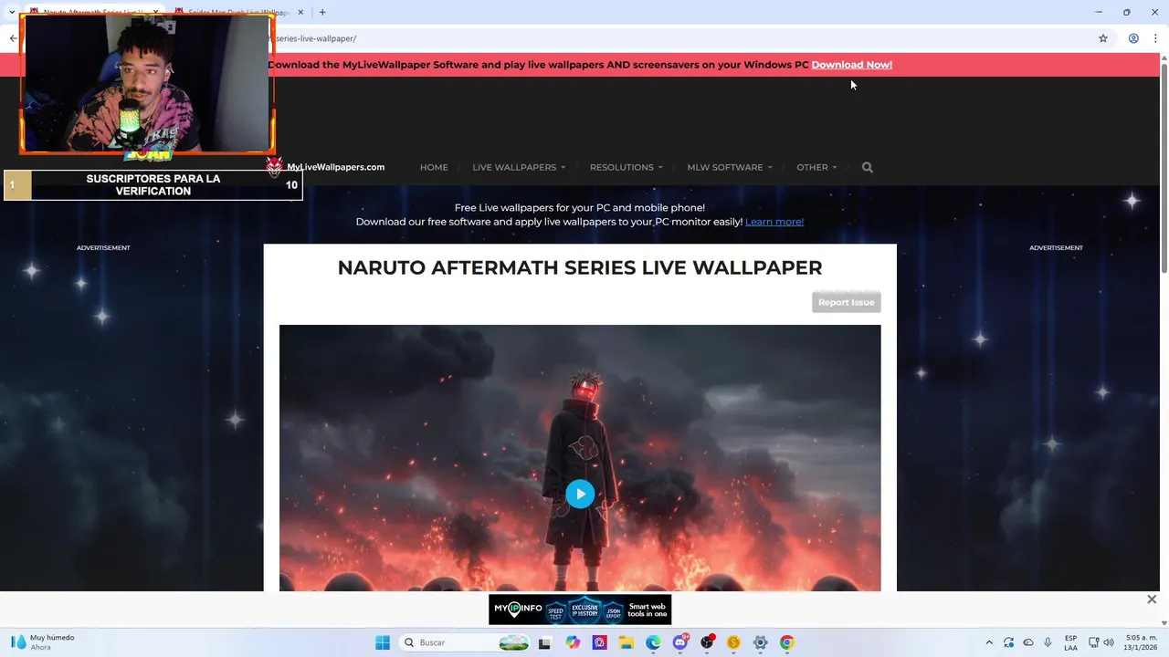The width and height of the screenshot is (1169, 657).
Task: Click the taskbar Buscar search box
Action: point(466,642)
